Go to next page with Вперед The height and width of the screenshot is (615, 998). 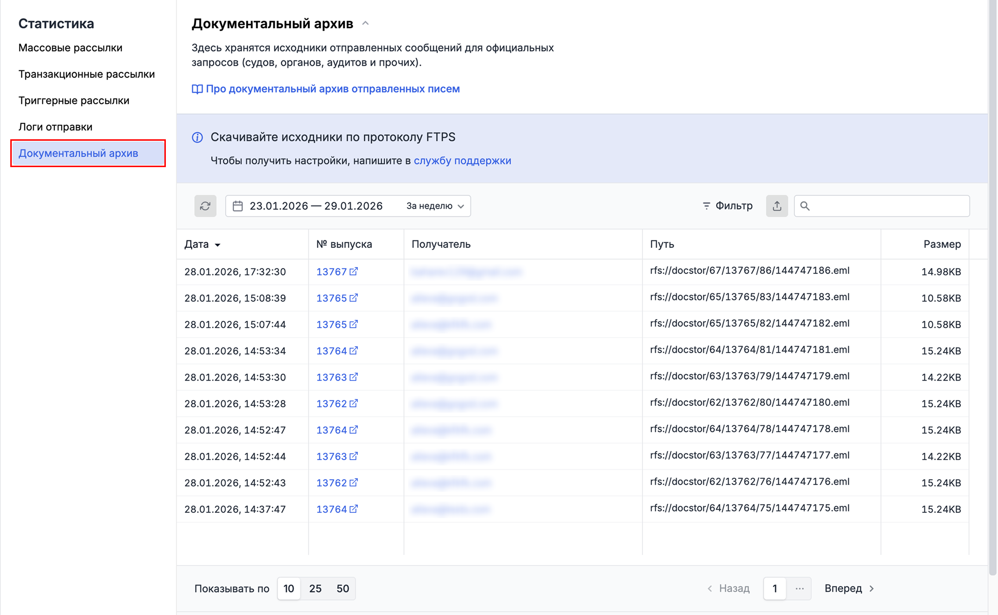coord(849,588)
